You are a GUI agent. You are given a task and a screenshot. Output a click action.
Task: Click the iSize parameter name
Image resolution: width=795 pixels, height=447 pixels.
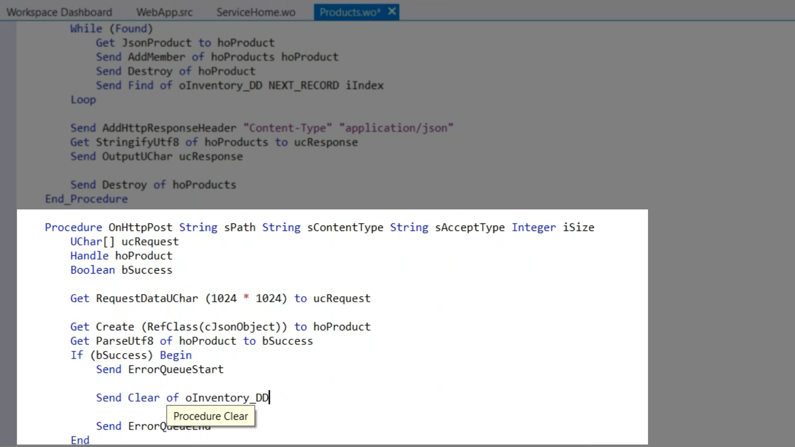pyautogui.click(x=578, y=227)
